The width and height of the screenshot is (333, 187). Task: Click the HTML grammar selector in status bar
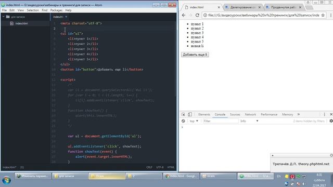tap(171, 167)
